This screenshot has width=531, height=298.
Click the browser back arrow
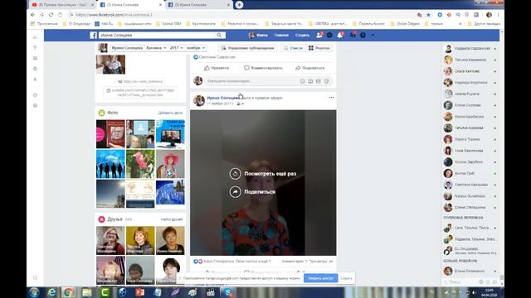[x=33, y=15]
